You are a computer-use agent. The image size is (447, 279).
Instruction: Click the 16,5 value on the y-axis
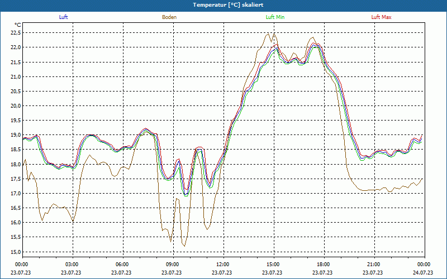[16, 208]
